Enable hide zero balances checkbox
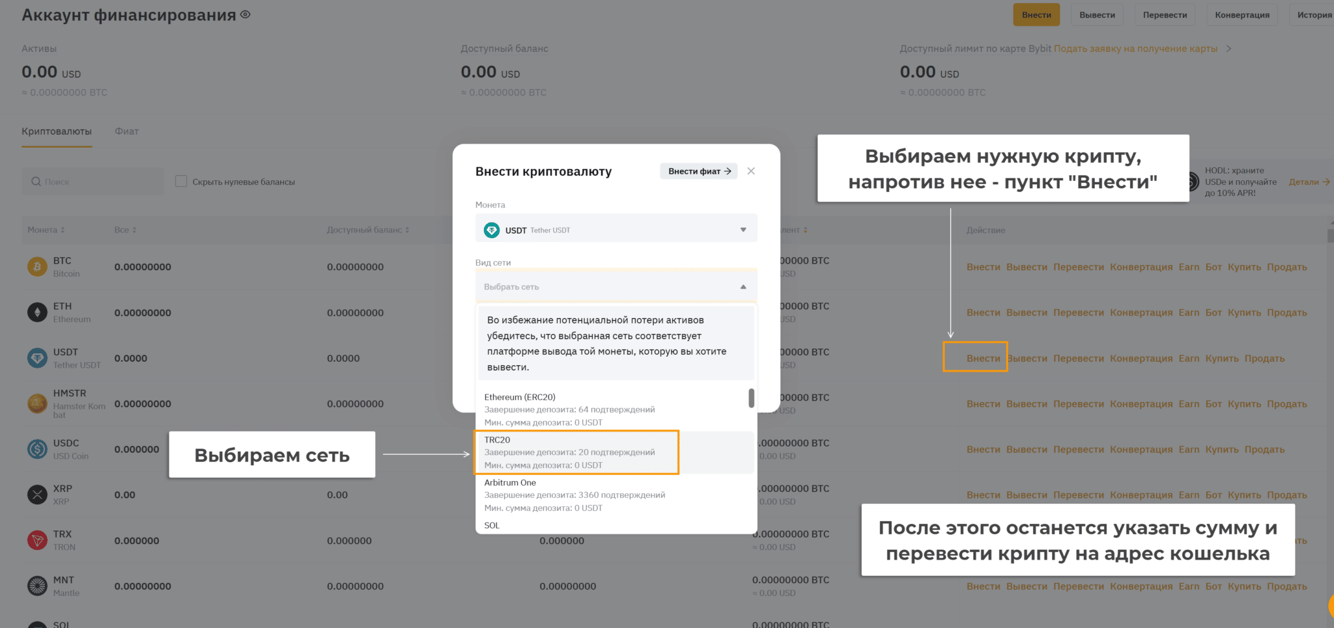Image resolution: width=1334 pixels, height=628 pixels. pyautogui.click(x=181, y=182)
